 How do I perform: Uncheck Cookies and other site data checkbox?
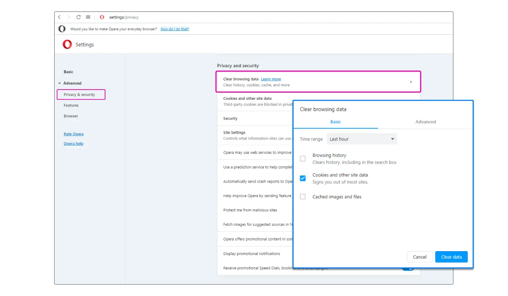click(303, 178)
